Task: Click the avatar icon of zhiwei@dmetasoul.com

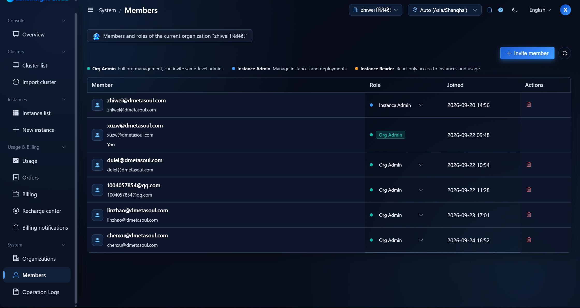Action: [98, 105]
